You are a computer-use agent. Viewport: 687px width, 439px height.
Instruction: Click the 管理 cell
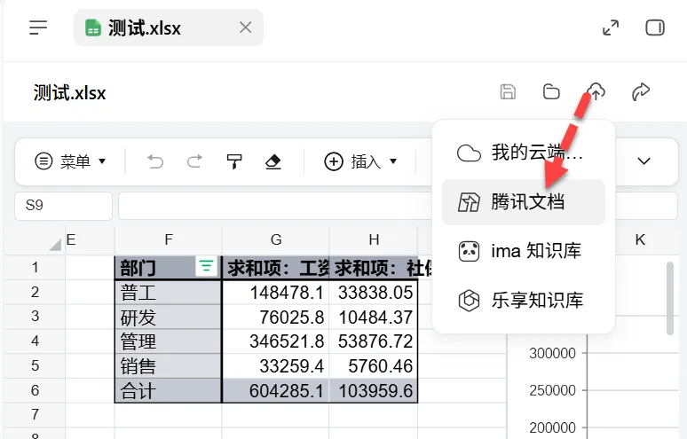click(x=169, y=341)
